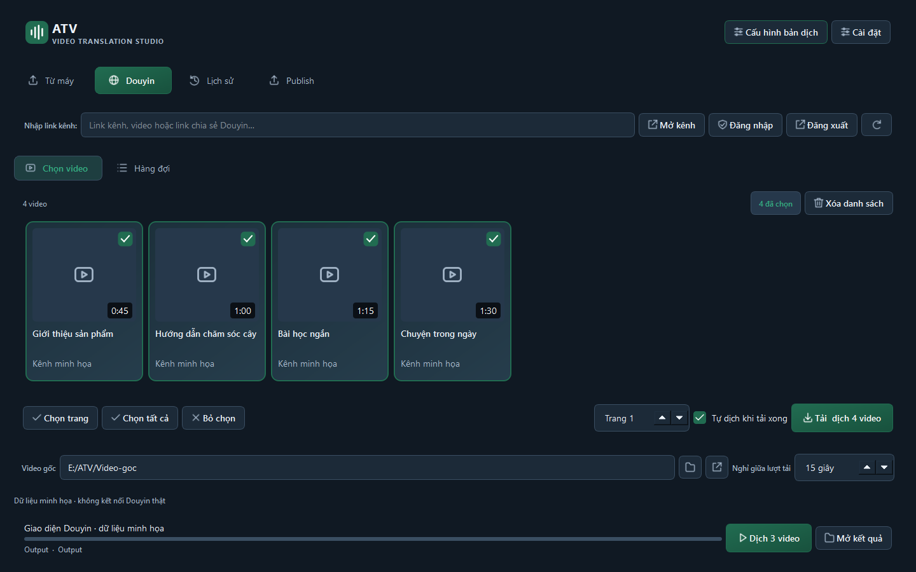Open folder browser icon next to Video gốc path

(690, 468)
